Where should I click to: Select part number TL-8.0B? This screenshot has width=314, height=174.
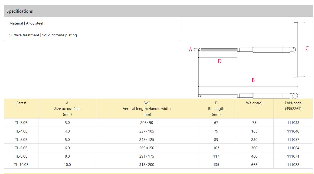pos(21,156)
